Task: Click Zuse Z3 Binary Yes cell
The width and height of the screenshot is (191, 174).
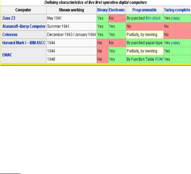Action: click(x=102, y=18)
